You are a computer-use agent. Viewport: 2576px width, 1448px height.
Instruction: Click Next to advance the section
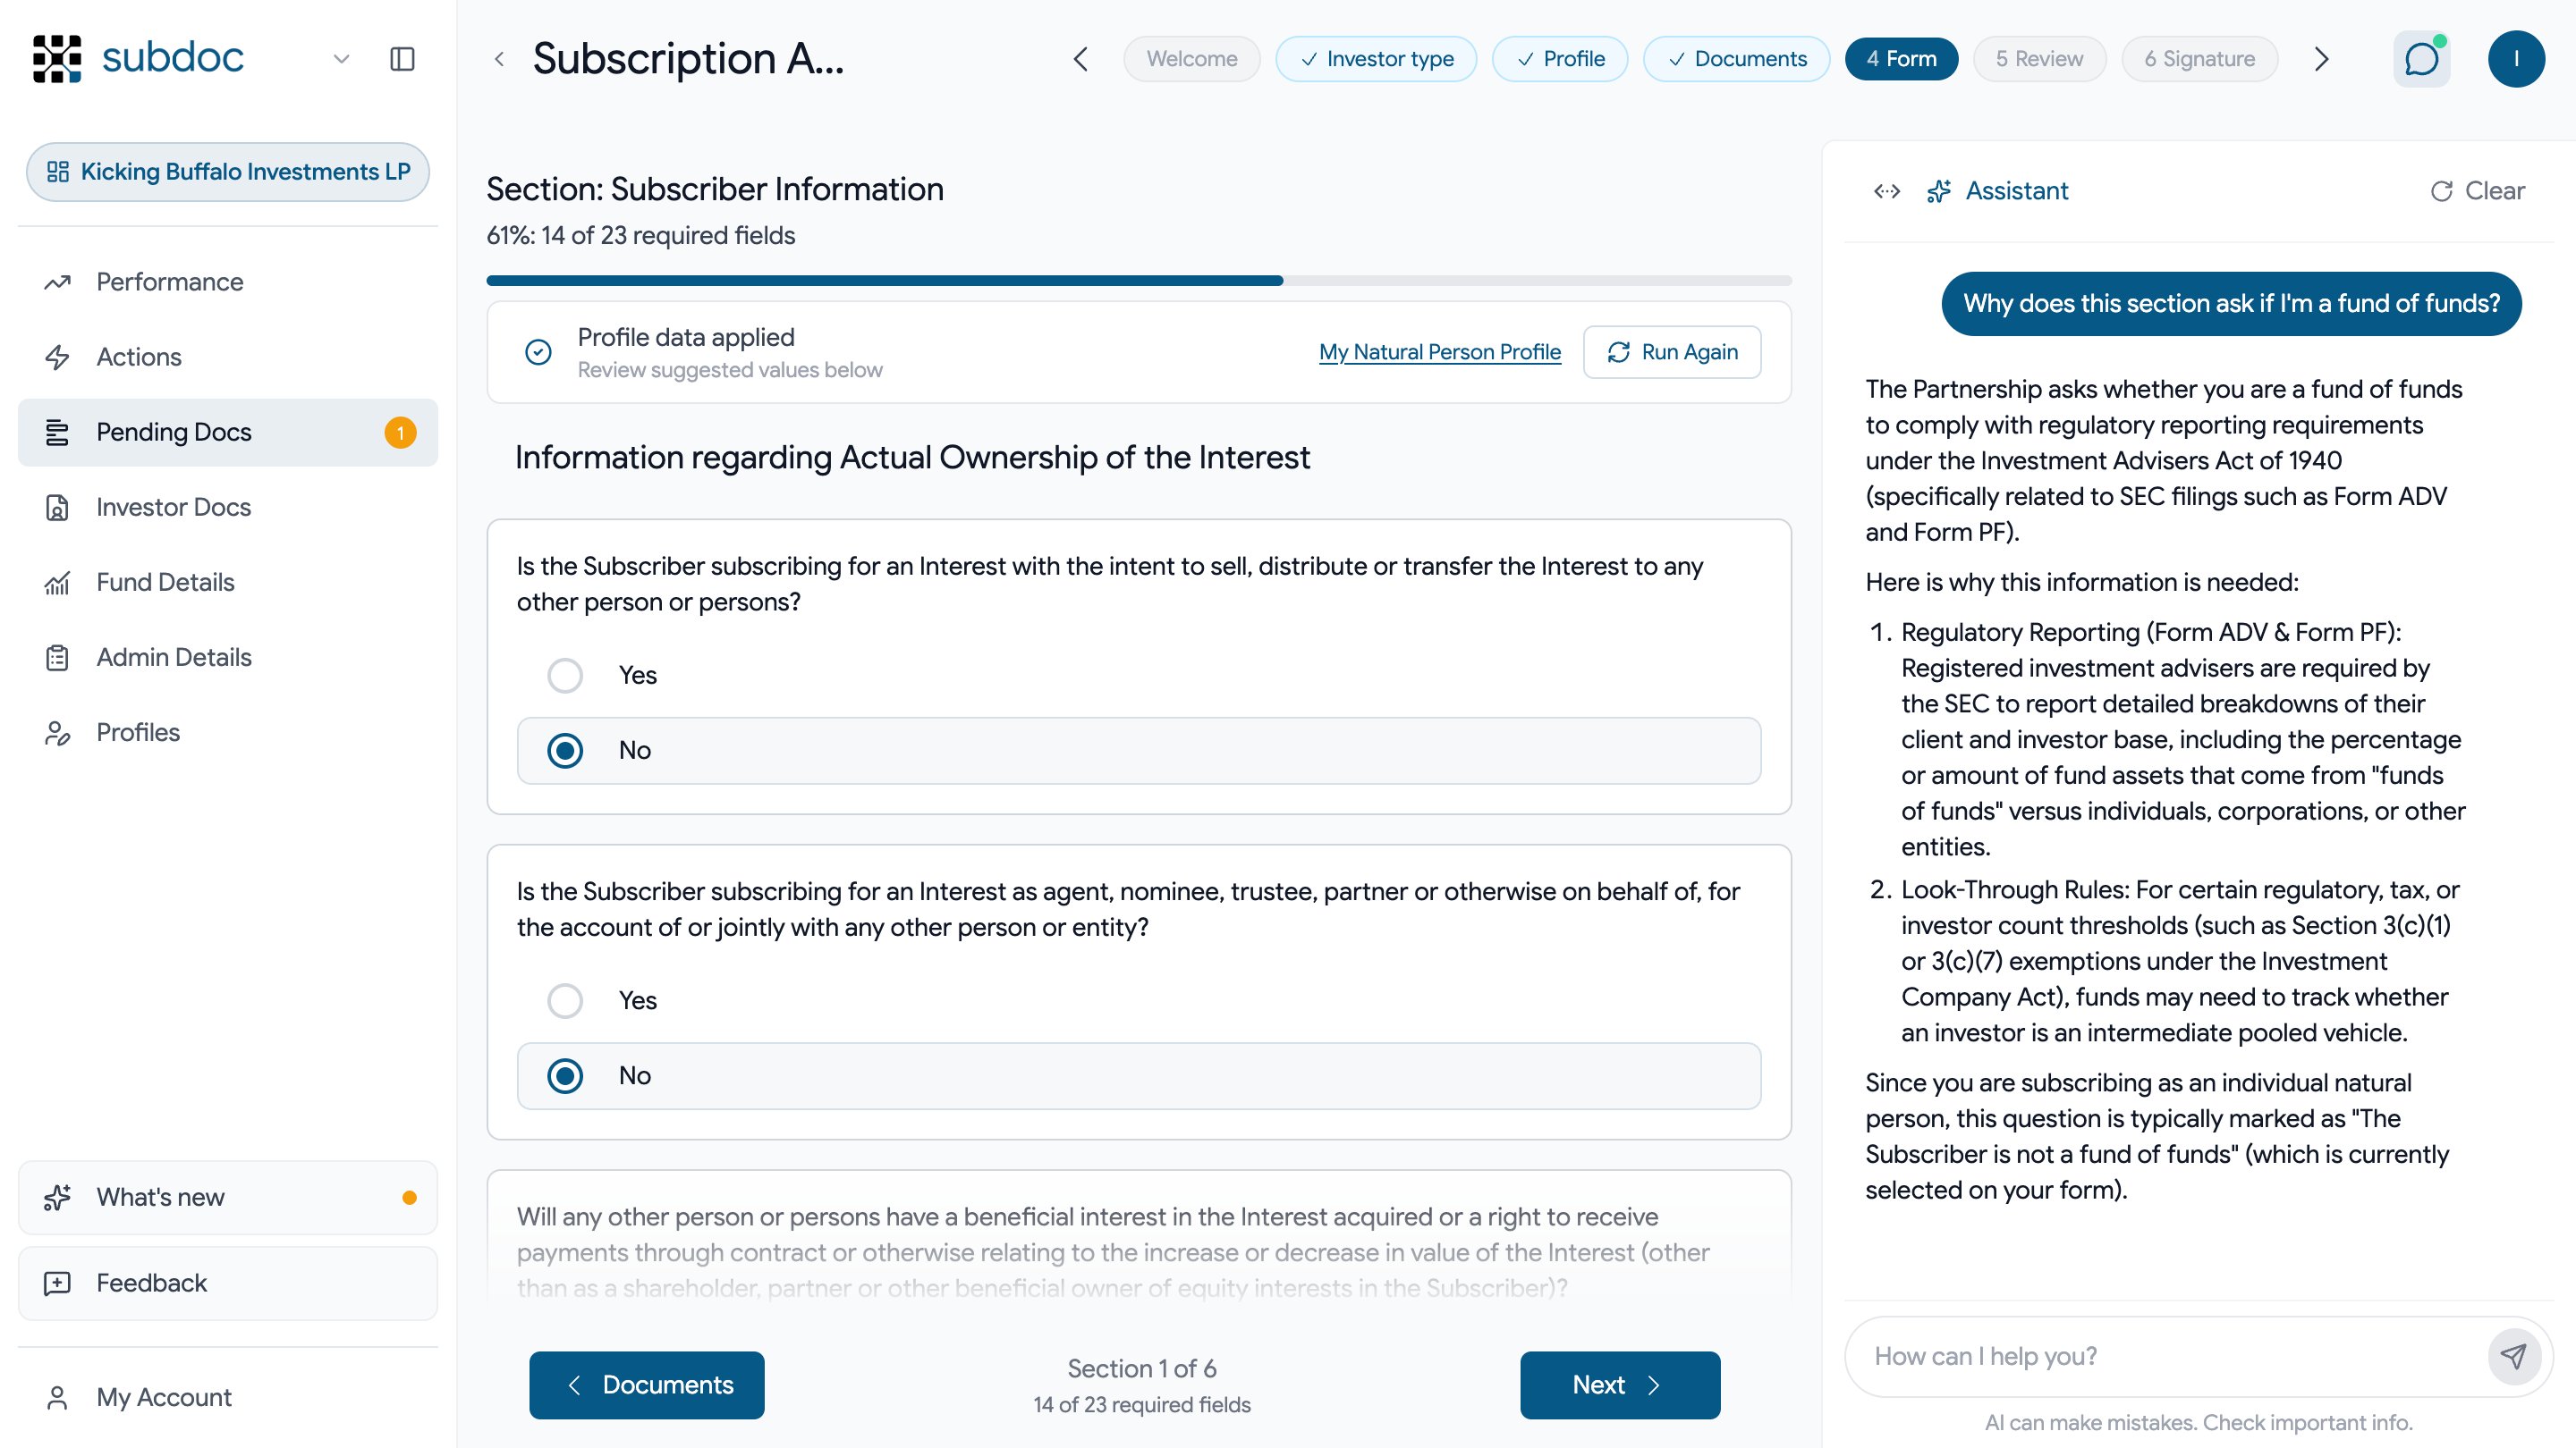point(1620,1385)
